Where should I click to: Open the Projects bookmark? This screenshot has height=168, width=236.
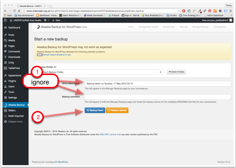(x=114, y=15)
